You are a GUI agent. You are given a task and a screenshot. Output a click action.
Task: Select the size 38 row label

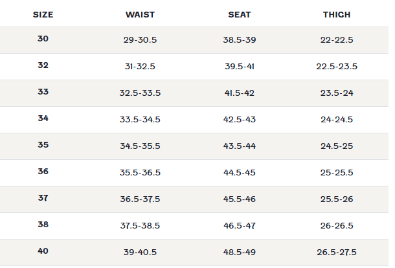[43, 225]
